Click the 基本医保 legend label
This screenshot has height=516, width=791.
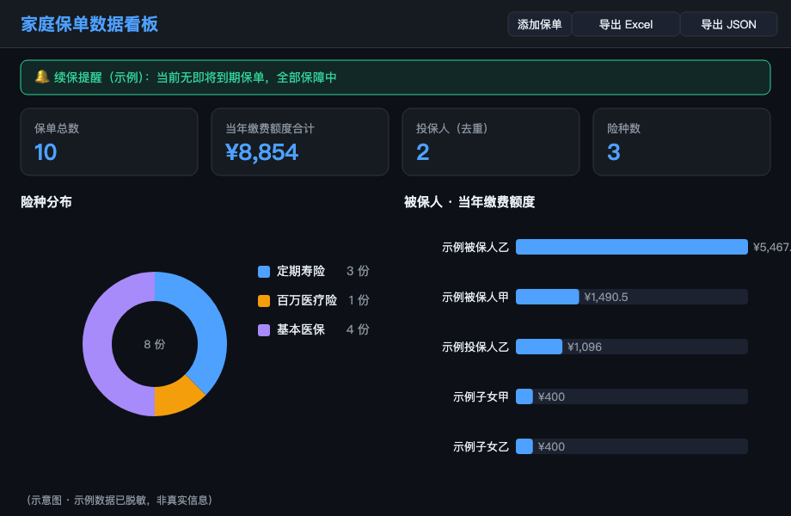pos(301,330)
